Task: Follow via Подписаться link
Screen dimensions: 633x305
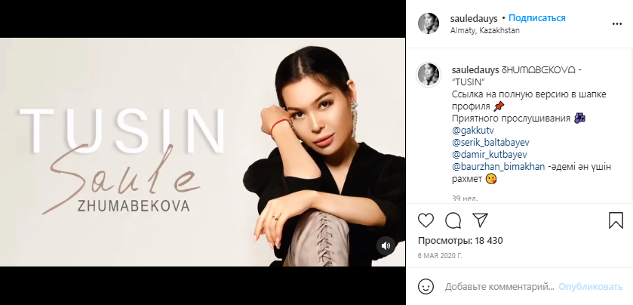Action: (x=537, y=18)
